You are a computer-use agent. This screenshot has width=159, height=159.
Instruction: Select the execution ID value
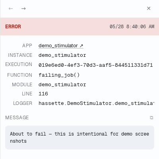pyautogui.click(x=95, y=65)
